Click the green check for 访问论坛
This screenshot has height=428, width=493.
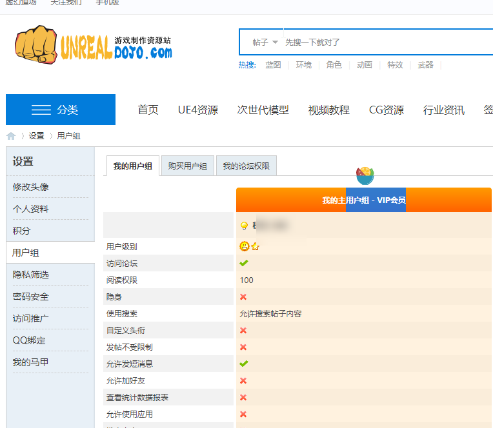244,263
